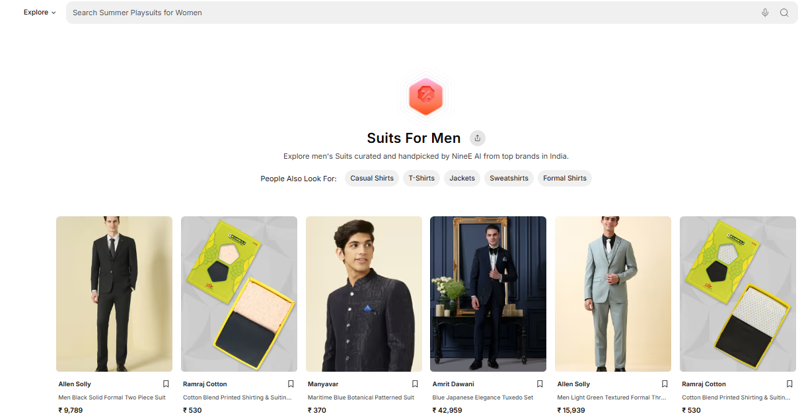Bookmark the Amrit Dawani Tuxedo Set

(540, 384)
